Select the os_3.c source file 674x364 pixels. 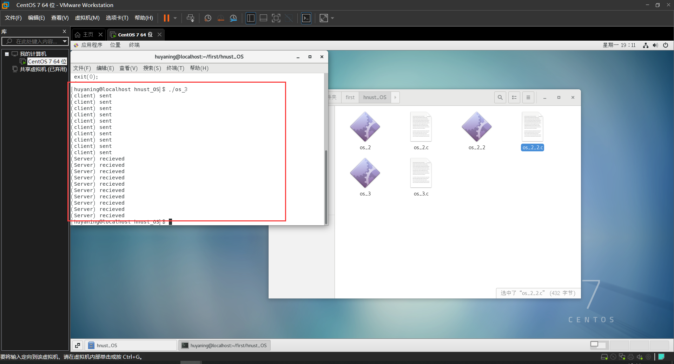421,173
